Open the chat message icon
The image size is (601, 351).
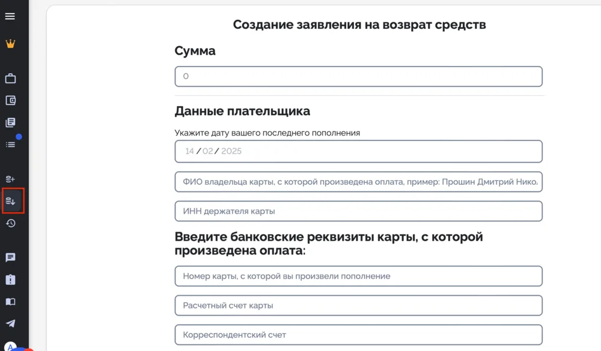click(11, 257)
